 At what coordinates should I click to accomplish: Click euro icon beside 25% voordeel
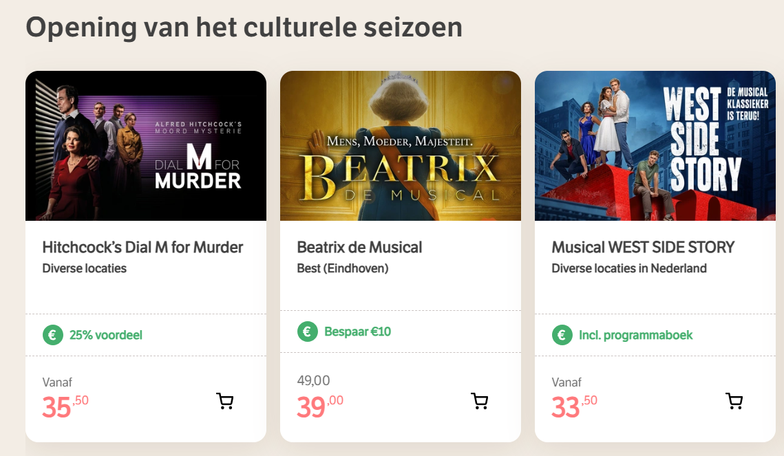coord(53,336)
